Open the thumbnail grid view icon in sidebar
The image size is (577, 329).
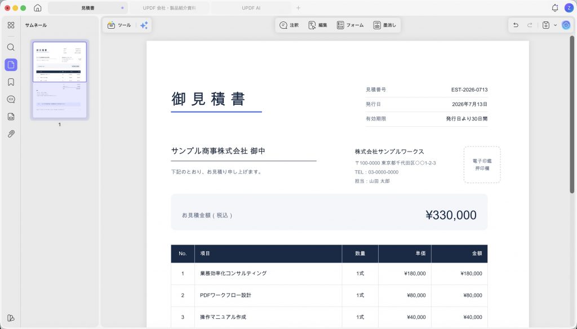coord(11,25)
